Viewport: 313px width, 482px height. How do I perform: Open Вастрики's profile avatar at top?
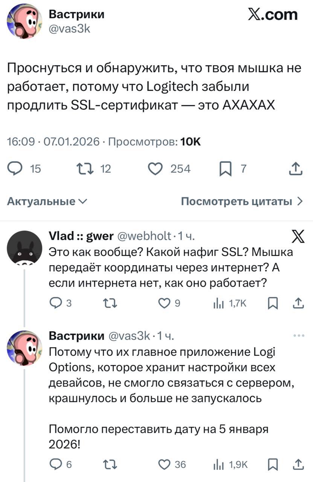(24, 21)
